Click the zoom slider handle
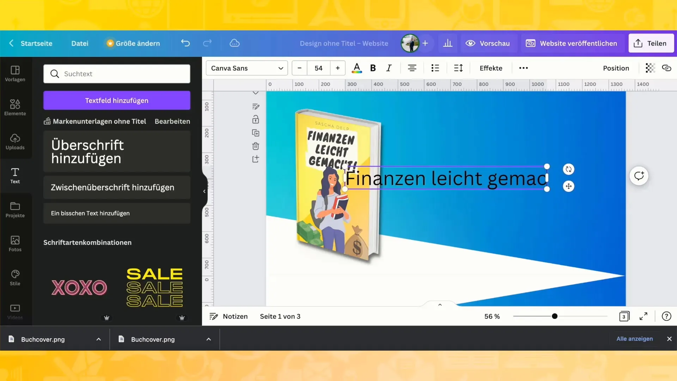 [555, 316]
